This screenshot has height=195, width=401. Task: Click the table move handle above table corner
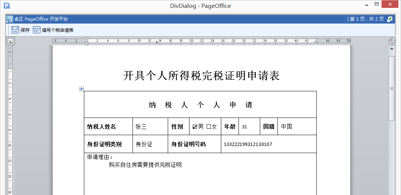[x=81, y=89]
